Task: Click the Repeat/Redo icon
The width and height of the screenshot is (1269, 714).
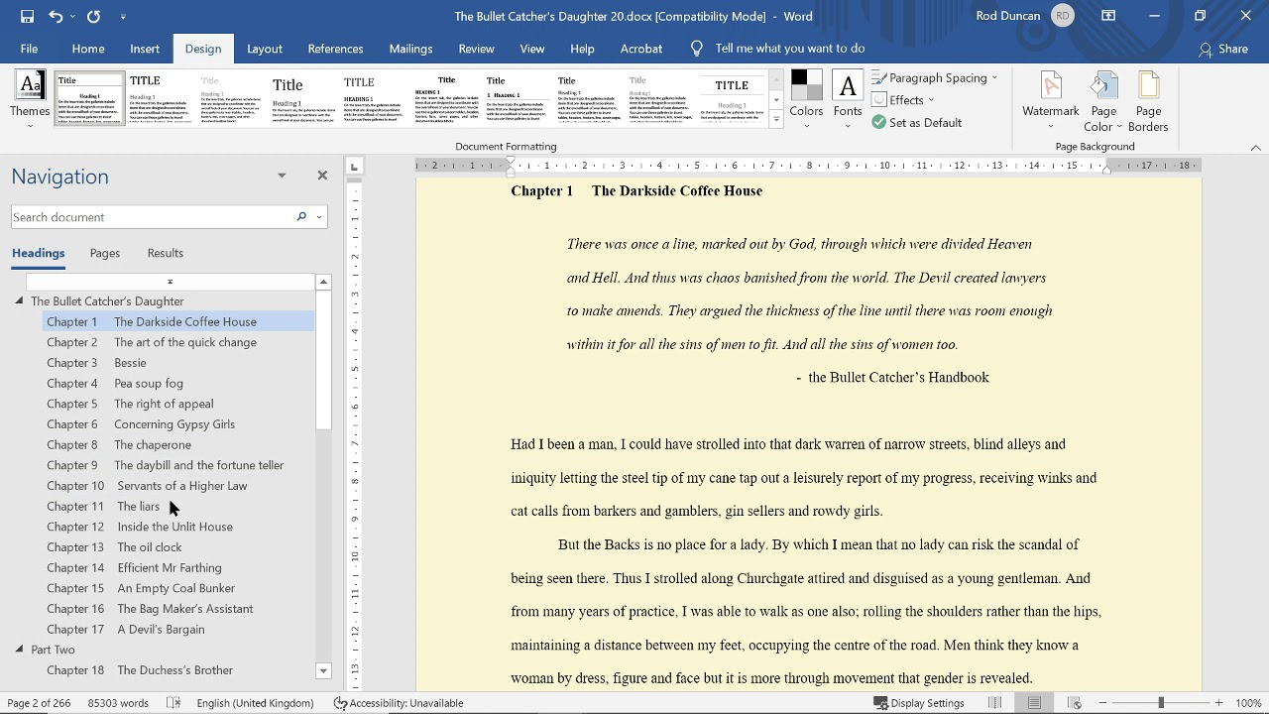Action: tap(93, 16)
